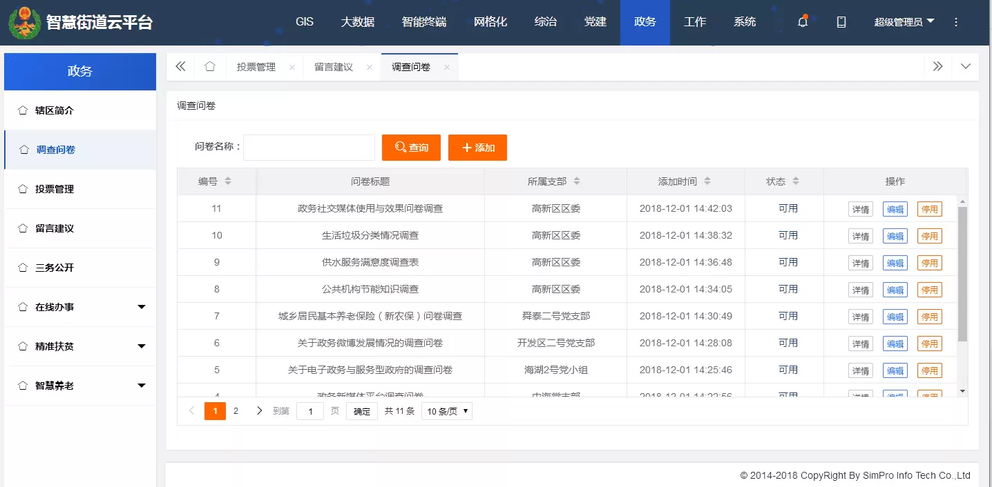Viewport: 992px width, 487px height.
Task: Expand 精准扶贫 sidebar submenu
Action: 142,346
